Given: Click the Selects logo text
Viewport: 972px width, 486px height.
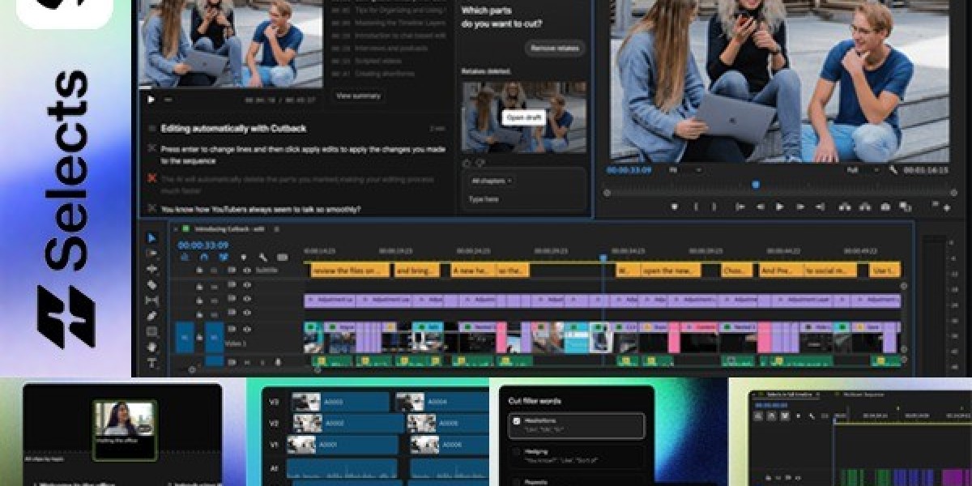Looking at the screenshot, I should (66, 169).
